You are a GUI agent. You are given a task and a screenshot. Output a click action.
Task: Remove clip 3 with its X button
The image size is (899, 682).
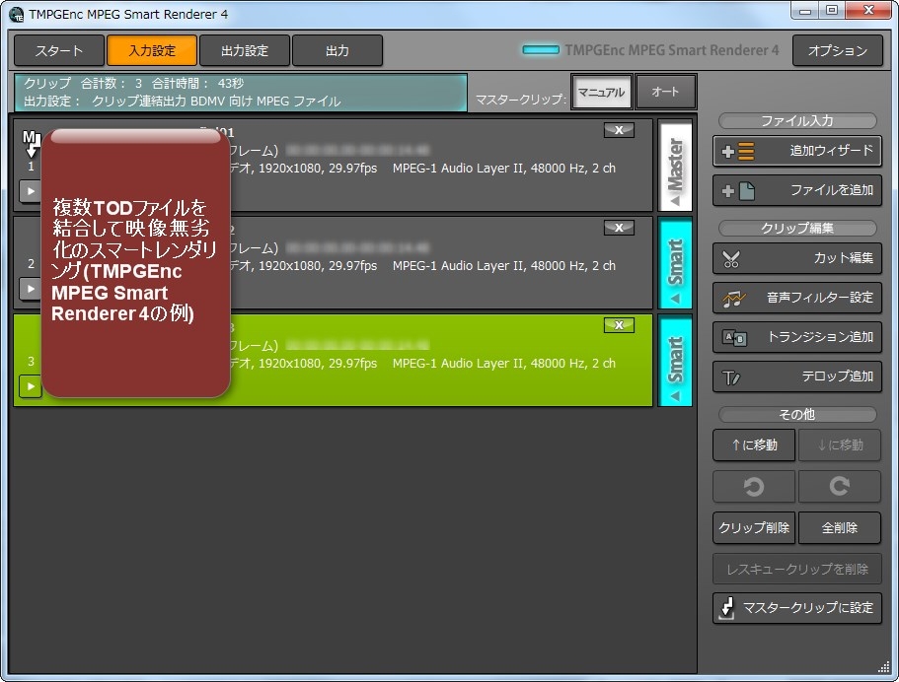[619, 325]
